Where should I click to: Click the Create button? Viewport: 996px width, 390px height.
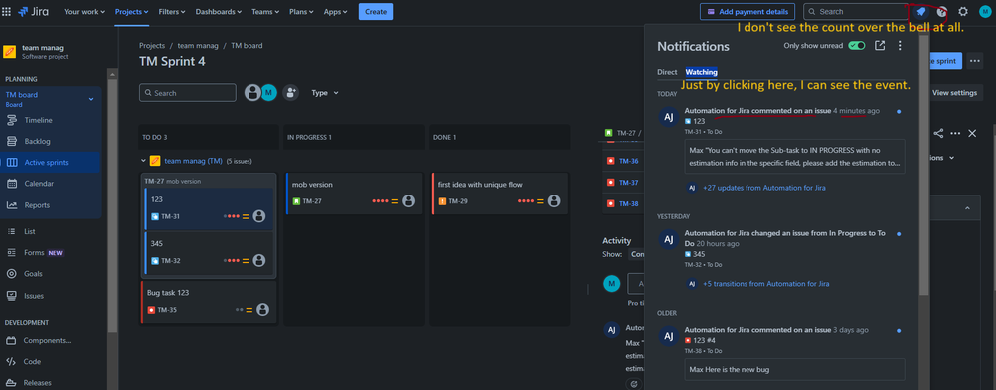click(x=376, y=11)
